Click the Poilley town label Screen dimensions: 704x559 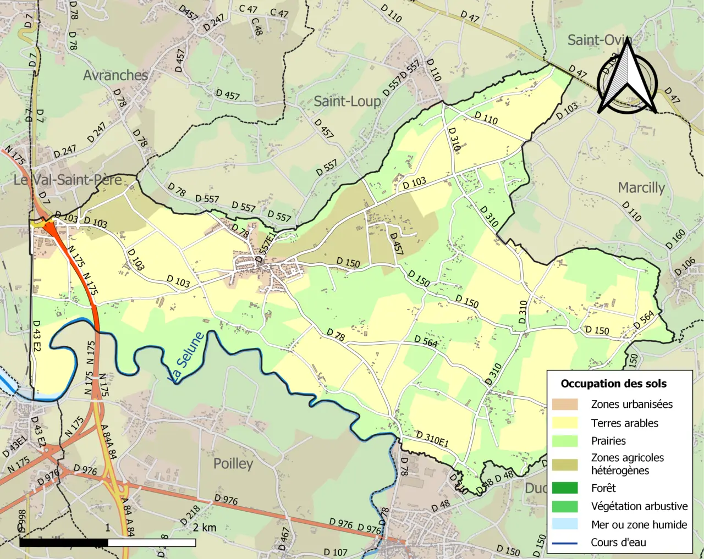(233, 464)
